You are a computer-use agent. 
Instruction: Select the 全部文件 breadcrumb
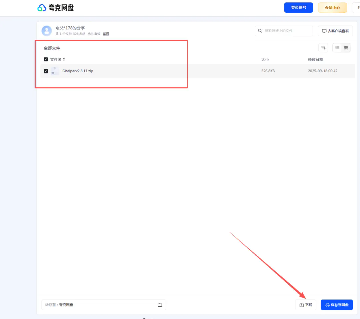pos(52,48)
